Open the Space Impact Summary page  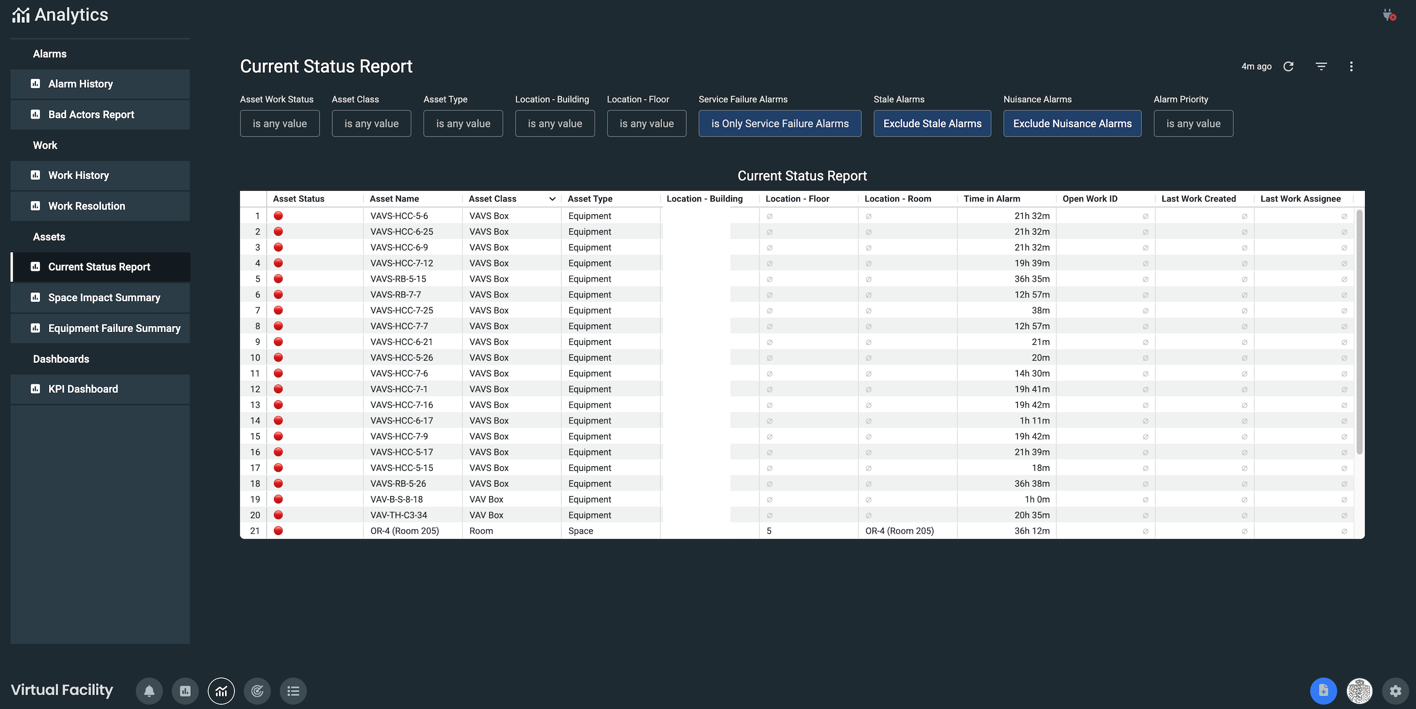pos(104,297)
